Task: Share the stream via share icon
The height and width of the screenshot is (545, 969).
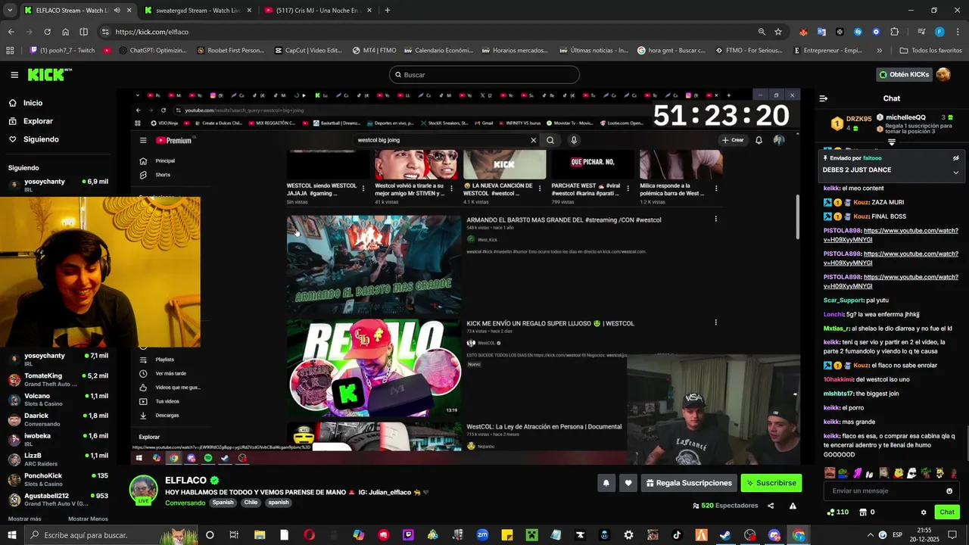Action: (771, 506)
